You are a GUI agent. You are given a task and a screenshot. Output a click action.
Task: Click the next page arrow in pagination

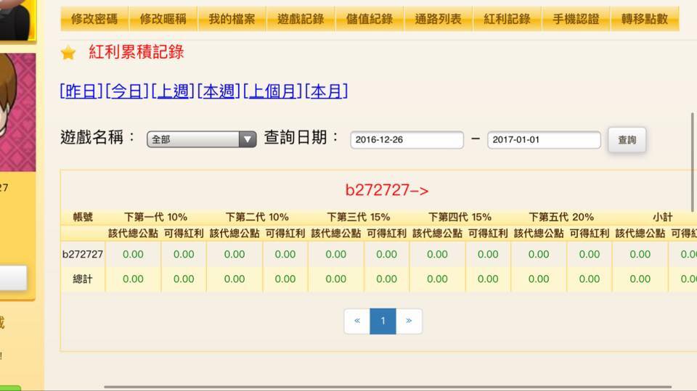pyautogui.click(x=409, y=321)
